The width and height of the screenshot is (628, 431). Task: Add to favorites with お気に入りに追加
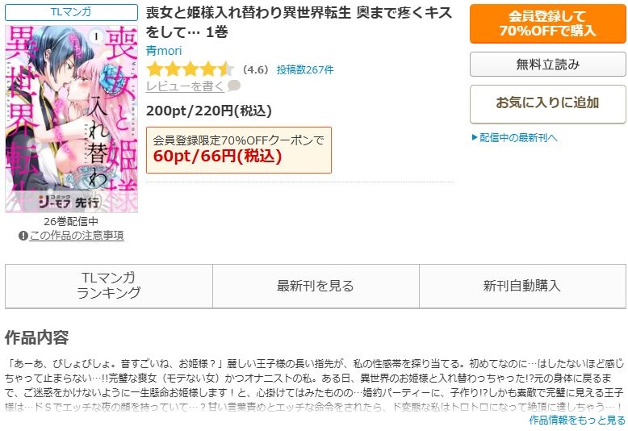click(x=547, y=104)
